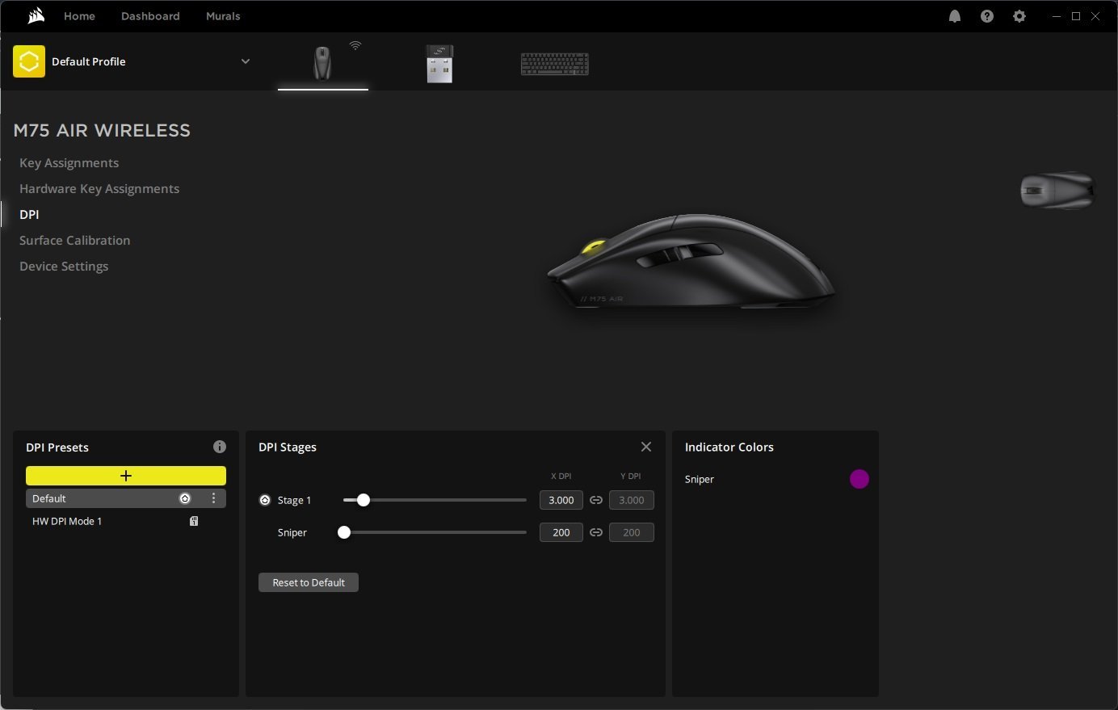Show DPI Presets info icon
This screenshot has width=1118, height=710.
[220, 447]
